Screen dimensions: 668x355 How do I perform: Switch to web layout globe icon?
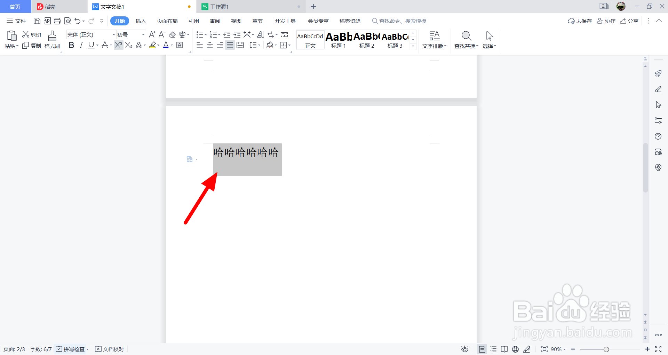coord(516,349)
